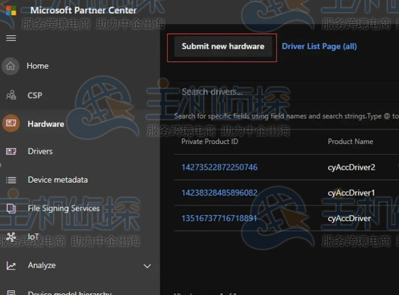Expand the Analyze chevron

click(147, 266)
